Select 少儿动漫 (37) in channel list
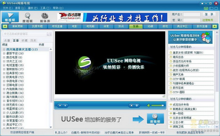220x136 pixels. pyautogui.click(x=15, y=113)
